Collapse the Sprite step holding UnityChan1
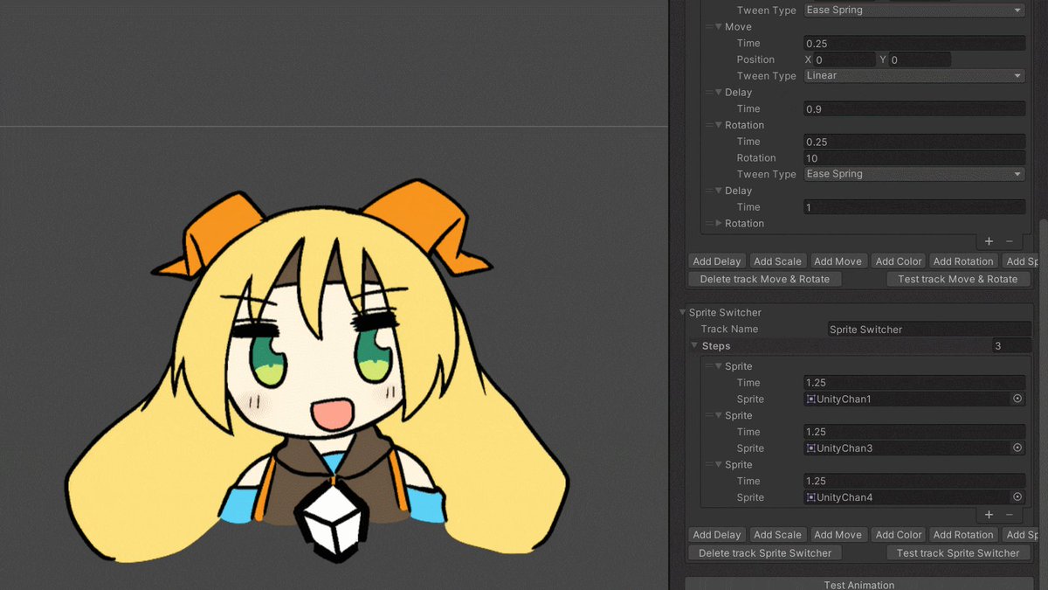Screen dimensions: 1048x590 (x=720, y=366)
